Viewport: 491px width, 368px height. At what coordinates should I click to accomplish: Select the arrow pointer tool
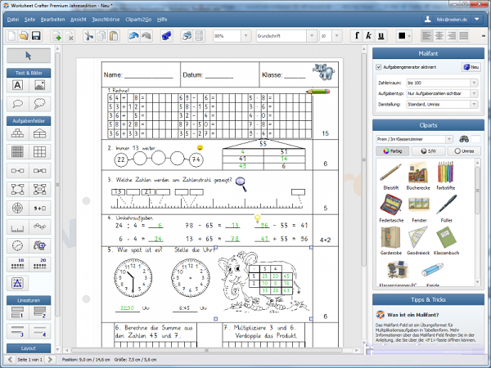29,56
